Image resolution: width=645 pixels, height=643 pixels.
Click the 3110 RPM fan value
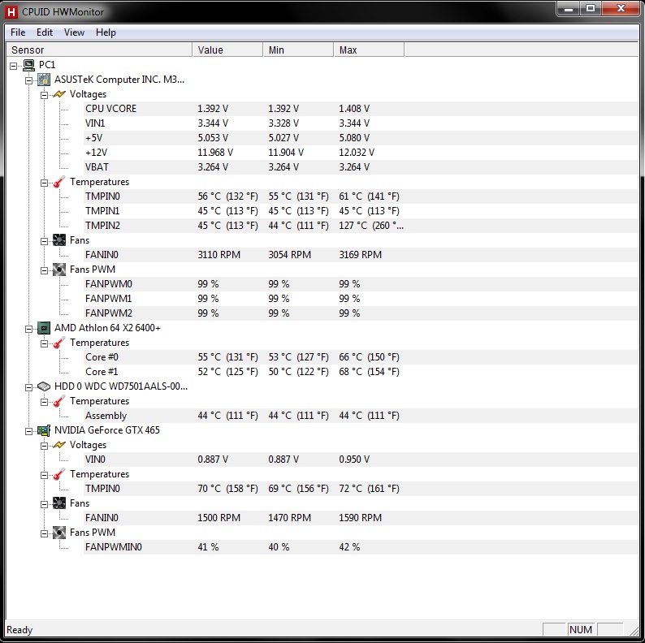coord(219,255)
